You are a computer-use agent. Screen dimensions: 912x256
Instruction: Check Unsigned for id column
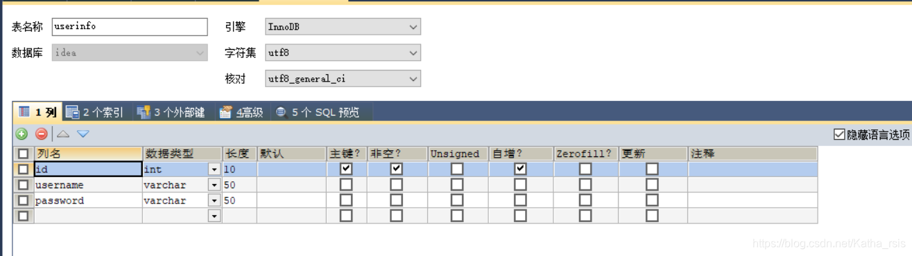pos(457,169)
